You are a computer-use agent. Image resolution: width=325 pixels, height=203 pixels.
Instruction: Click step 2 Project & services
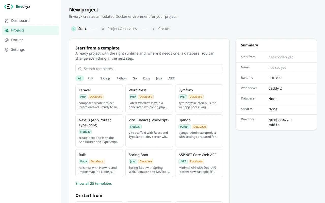(x=119, y=29)
